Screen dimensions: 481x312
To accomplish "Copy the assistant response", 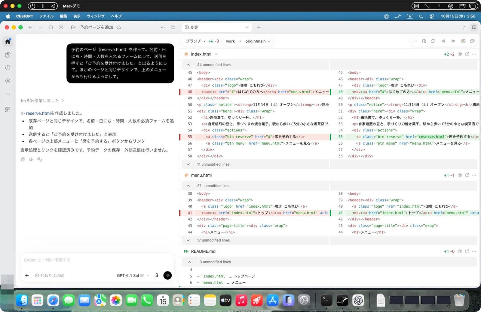I will pos(23,160).
